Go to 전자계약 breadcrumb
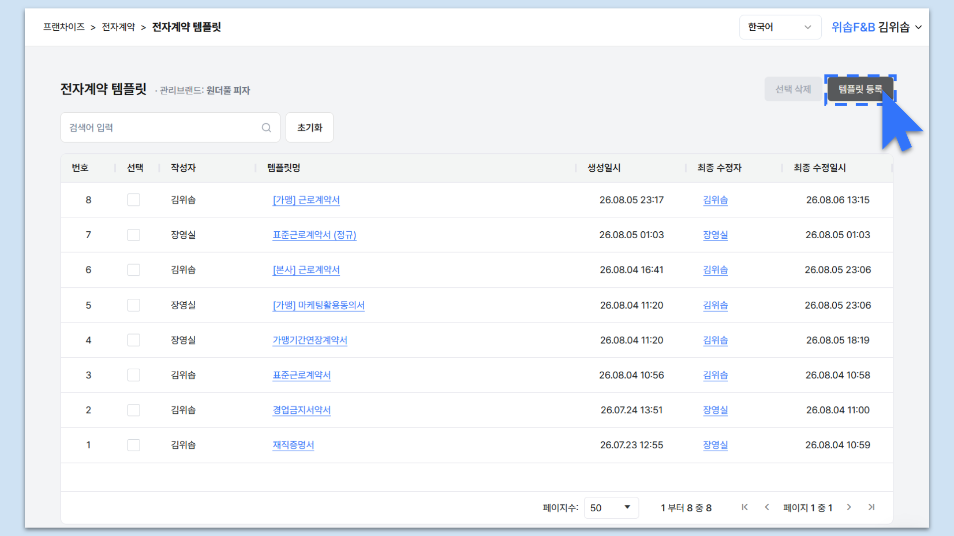Screen dimensions: 954x536 click(x=118, y=27)
